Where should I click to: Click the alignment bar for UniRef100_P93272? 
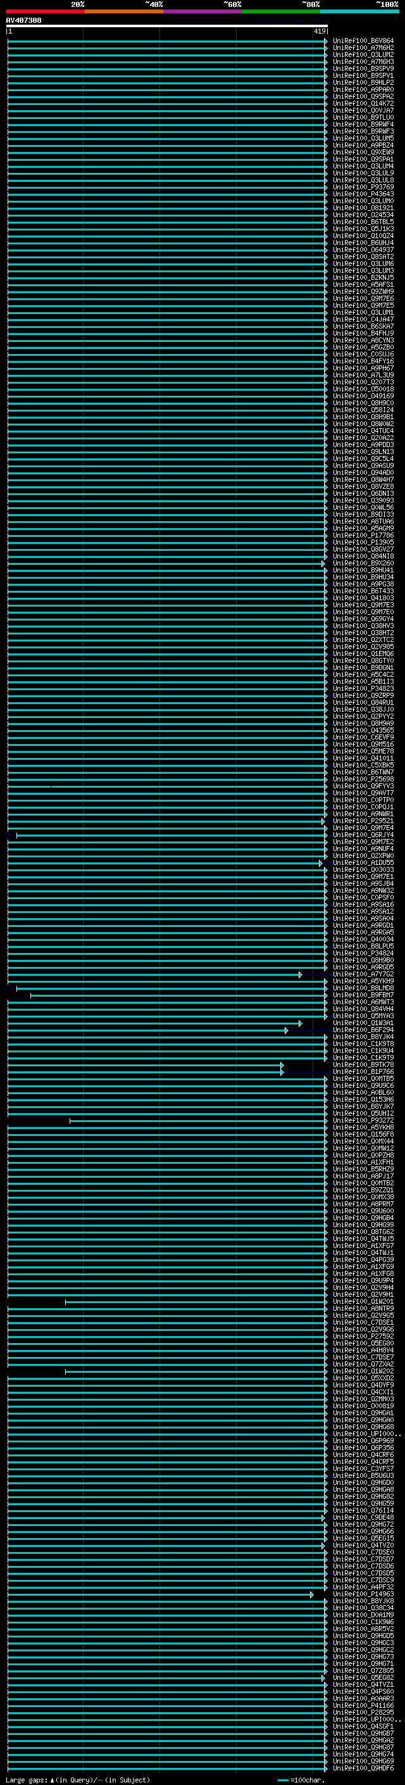click(x=199, y=1121)
